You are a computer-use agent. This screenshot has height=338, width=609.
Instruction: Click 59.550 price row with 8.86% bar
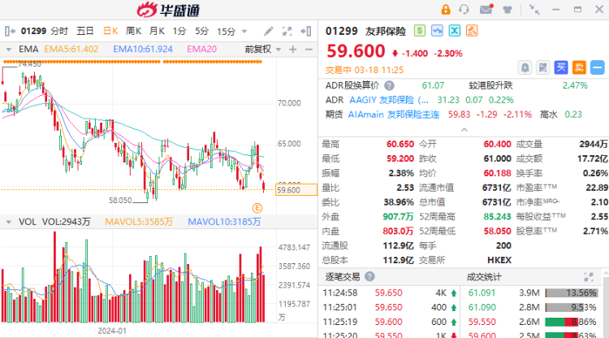[533, 322]
